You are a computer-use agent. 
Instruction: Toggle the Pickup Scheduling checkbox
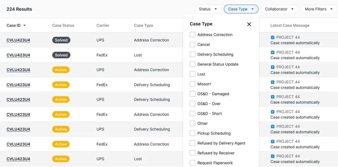click(192, 133)
